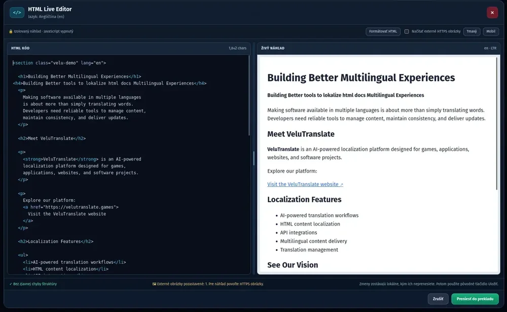Click the 'Building Better Multilingual Experiences' preview heading
This screenshot has width=507, height=312.
pos(361,77)
